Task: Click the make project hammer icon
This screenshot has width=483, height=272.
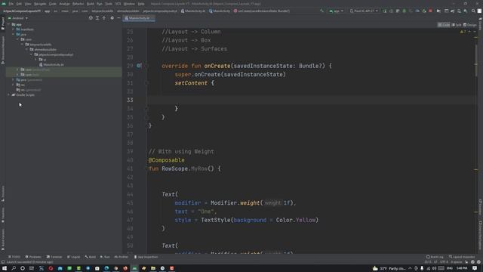Action: click(x=322, y=11)
